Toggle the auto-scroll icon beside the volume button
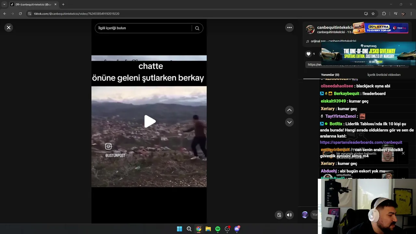The image size is (416, 234). (x=279, y=215)
